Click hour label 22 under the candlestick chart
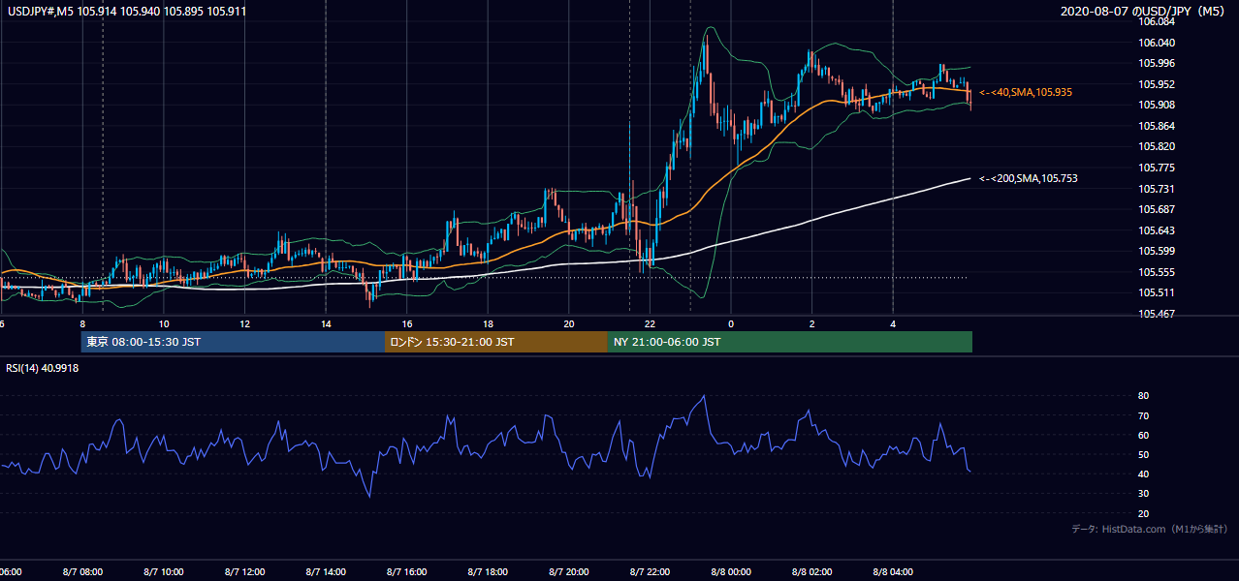Screen dimensions: 1239x581 click(650, 323)
